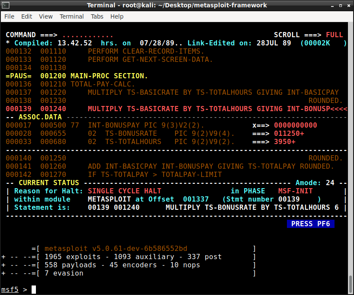
Task: Click the value 3950+
Action: pyautogui.click(x=285, y=142)
